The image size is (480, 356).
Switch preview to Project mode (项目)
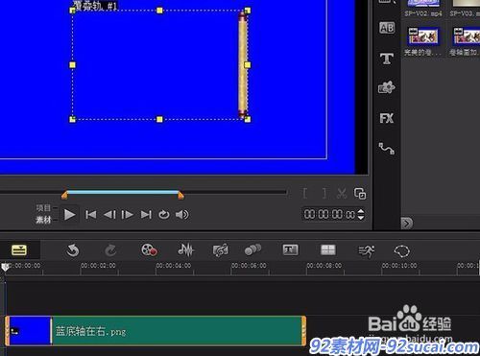click(43, 208)
